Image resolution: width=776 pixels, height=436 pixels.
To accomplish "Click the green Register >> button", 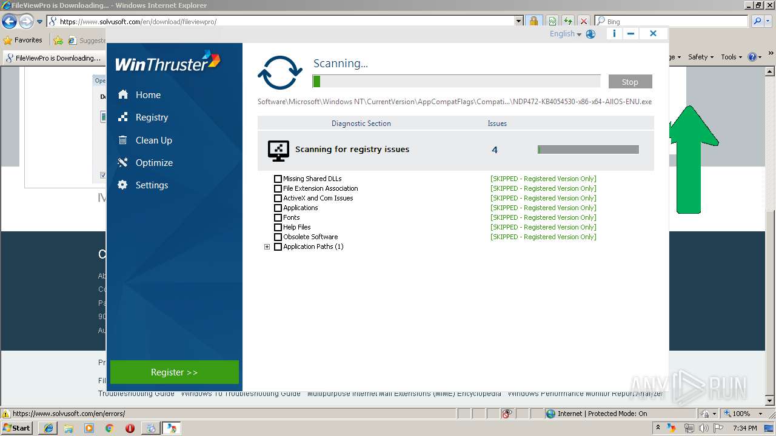I will pyautogui.click(x=175, y=372).
